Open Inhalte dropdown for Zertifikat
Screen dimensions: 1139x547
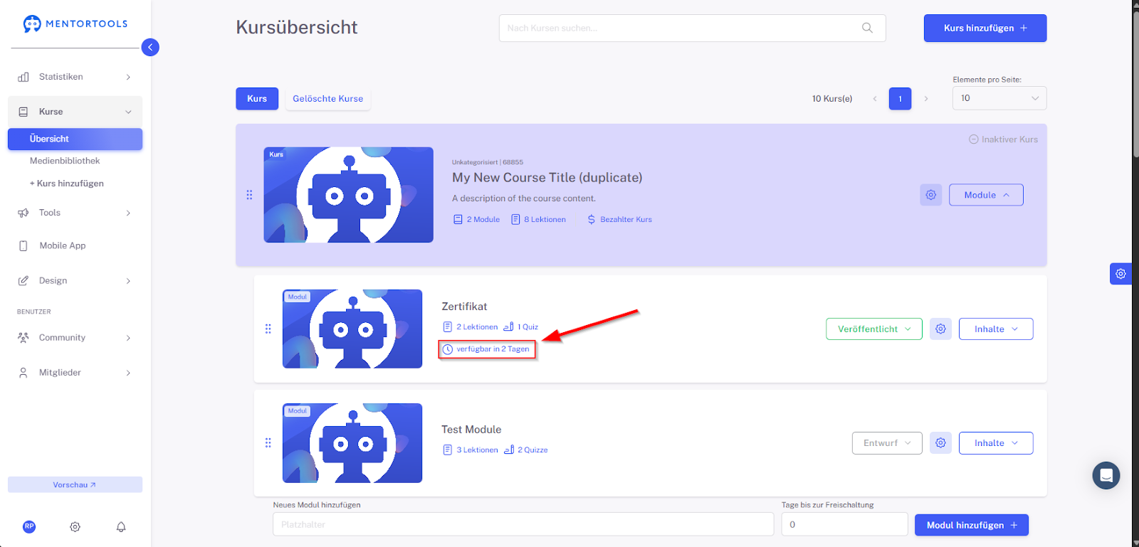pos(996,329)
